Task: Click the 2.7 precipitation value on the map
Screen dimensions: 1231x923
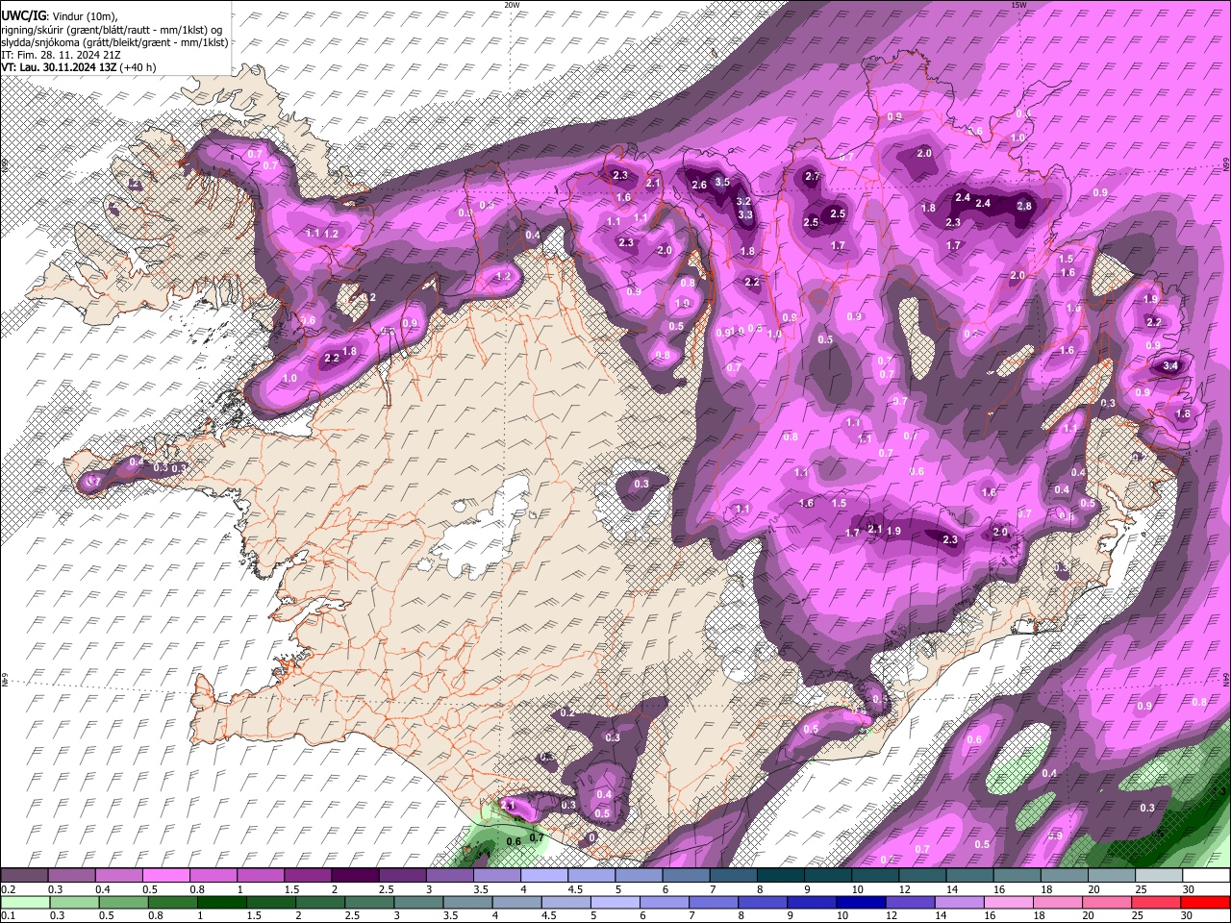Action: pyautogui.click(x=812, y=176)
